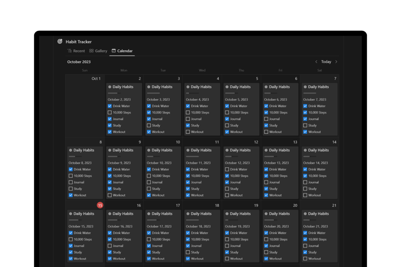This screenshot has width=401, height=267.
Task: Select the Calendar tab
Action: (122, 51)
